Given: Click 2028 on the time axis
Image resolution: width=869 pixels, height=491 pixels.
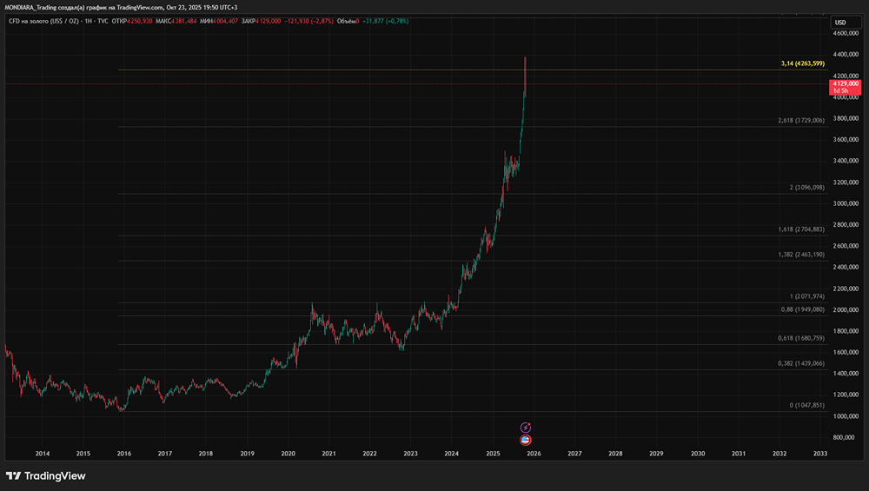Looking at the screenshot, I should 616,454.
